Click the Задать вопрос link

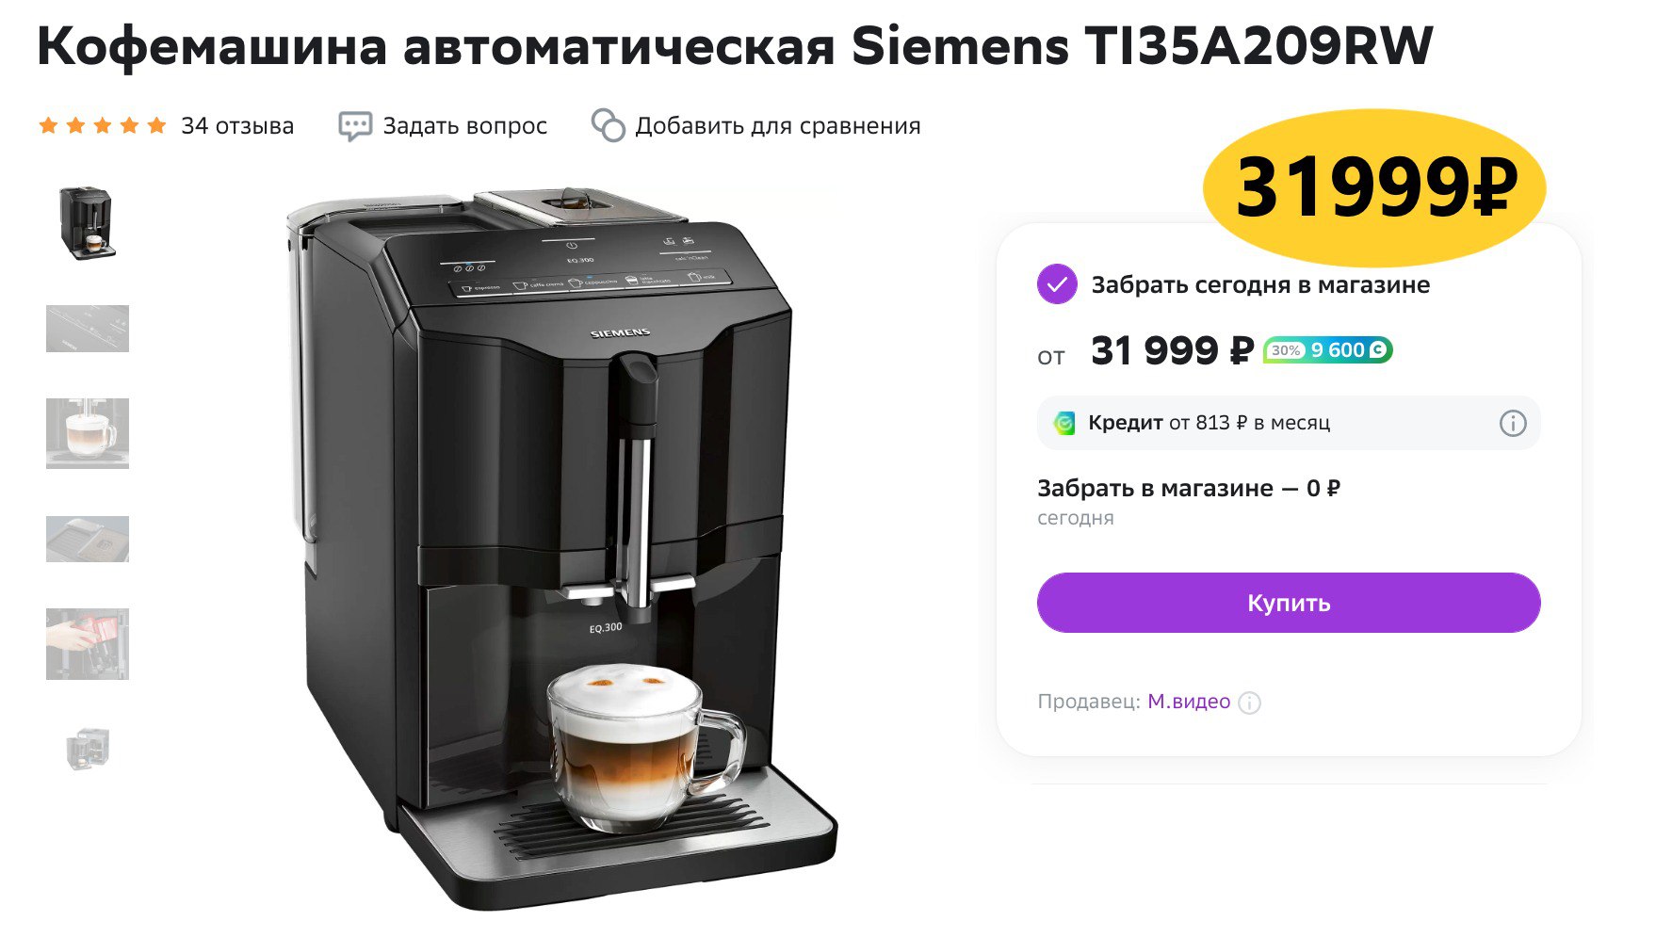click(x=465, y=126)
